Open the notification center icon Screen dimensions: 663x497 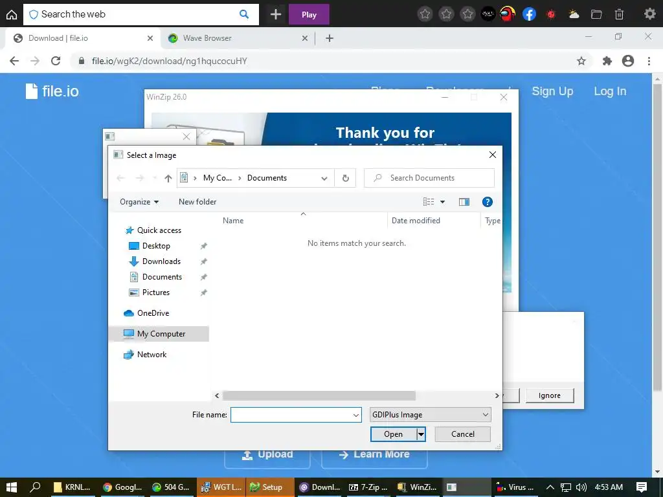pyautogui.click(x=642, y=487)
